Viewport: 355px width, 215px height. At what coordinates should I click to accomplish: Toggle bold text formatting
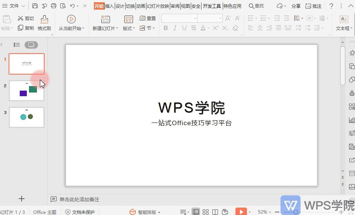click(x=165, y=27)
